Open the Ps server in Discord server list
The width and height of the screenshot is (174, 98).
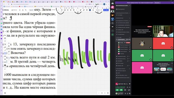pos(113,23)
